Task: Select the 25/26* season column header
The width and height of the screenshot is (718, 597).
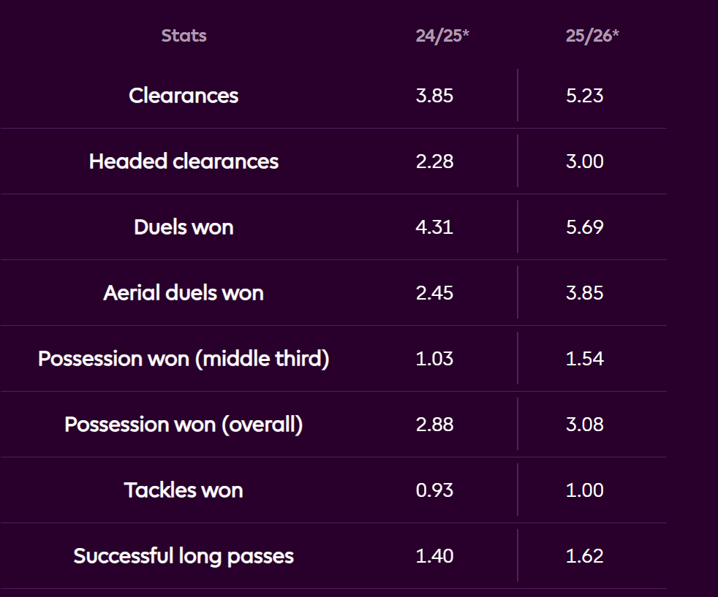Action: [592, 36]
